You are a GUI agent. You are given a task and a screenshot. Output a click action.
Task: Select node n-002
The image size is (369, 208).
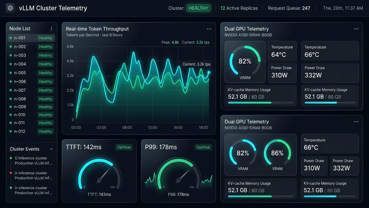32,47
